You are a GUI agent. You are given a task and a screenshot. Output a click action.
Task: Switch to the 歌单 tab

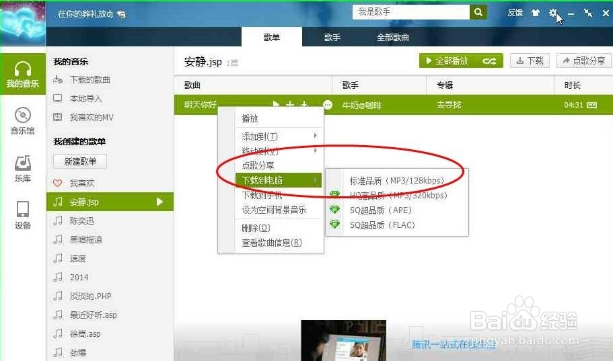pyautogui.click(x=272, y=37)
